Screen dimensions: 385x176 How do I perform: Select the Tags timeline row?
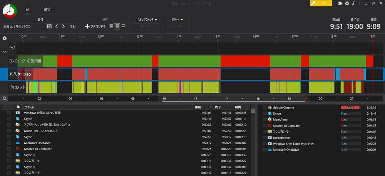[195, 48]
